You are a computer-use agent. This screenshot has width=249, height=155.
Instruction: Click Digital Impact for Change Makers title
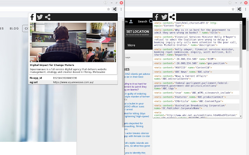click(x=52, y=65)
